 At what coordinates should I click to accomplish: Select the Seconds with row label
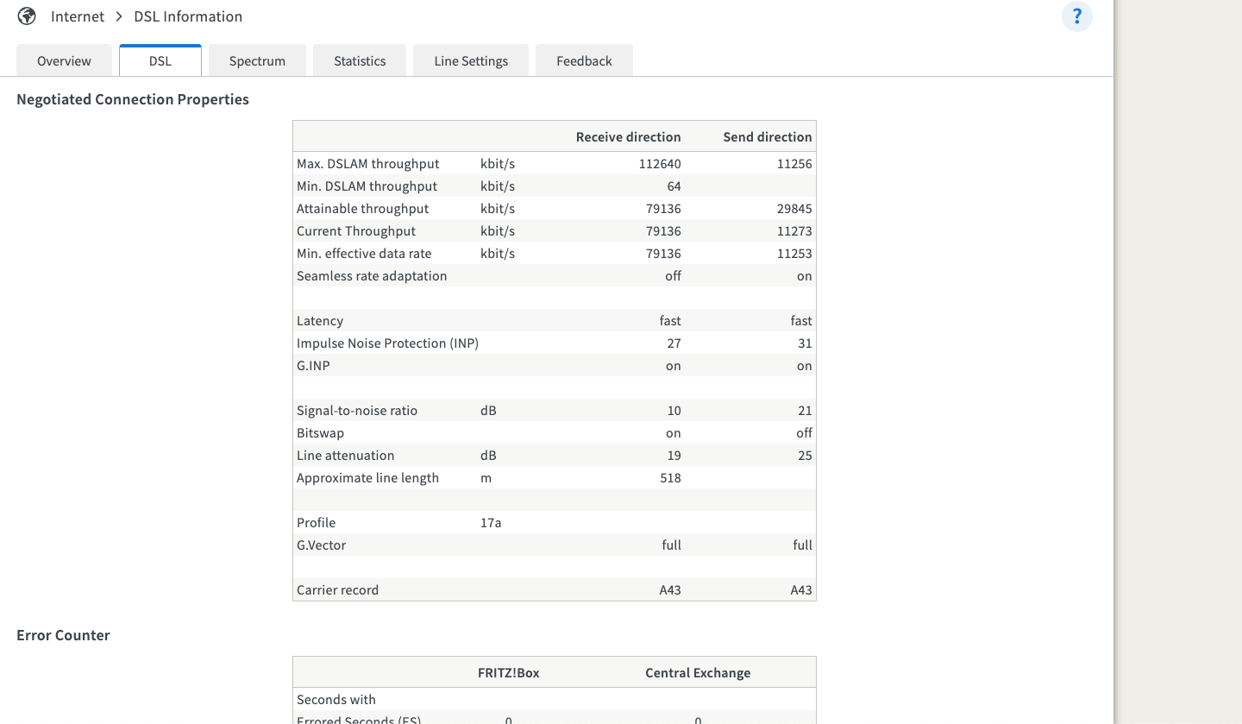click(x=336, y=700)
